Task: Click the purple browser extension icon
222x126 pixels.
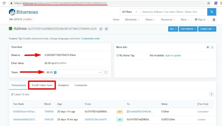Action: 216,3
